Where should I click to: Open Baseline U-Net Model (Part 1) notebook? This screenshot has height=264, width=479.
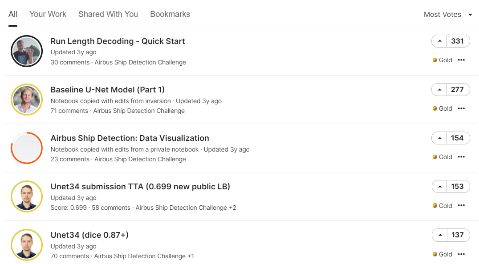[x=108, y=90]
